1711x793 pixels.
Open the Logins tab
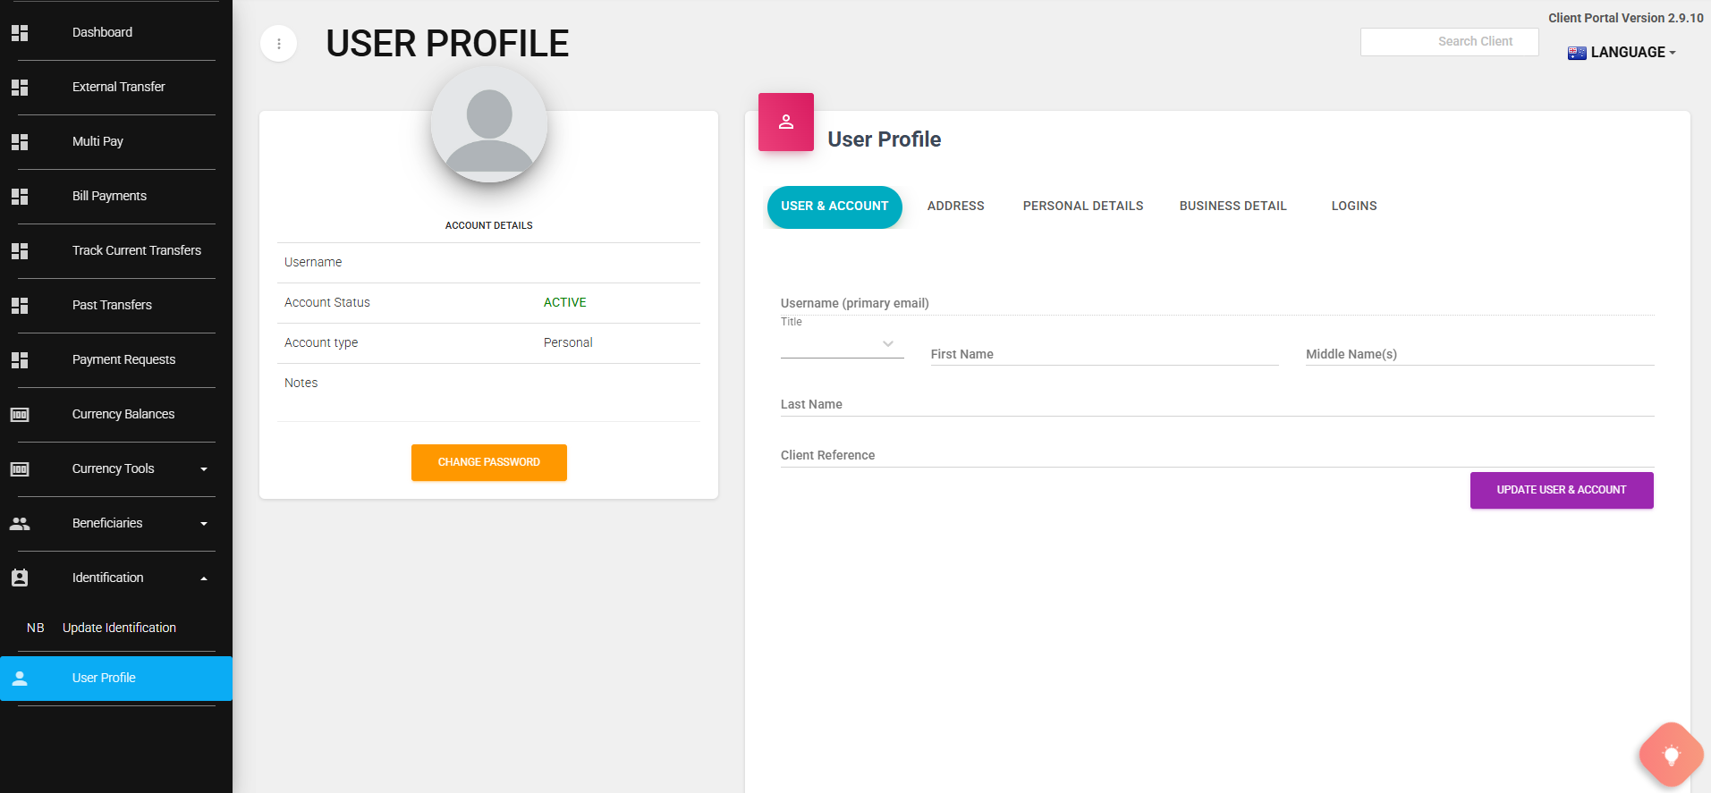1353,207
